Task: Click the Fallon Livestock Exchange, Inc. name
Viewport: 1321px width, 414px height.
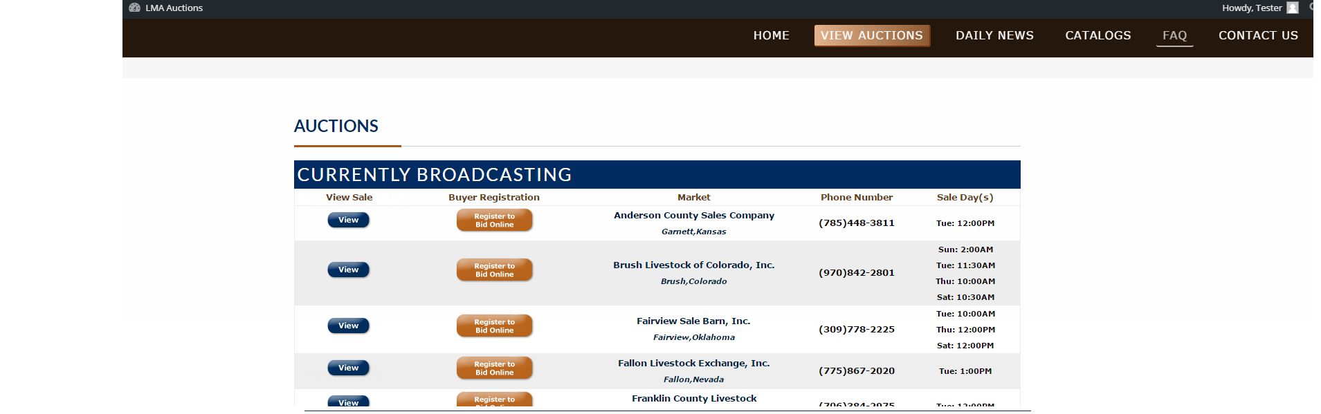Action: (x=694, y=364)
